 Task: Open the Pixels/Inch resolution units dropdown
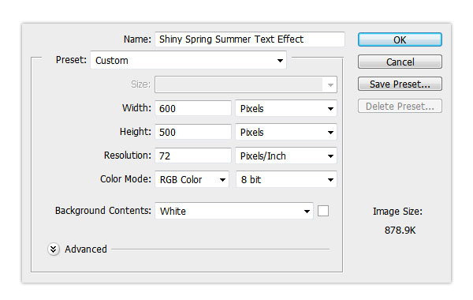[x=286, y=156]
